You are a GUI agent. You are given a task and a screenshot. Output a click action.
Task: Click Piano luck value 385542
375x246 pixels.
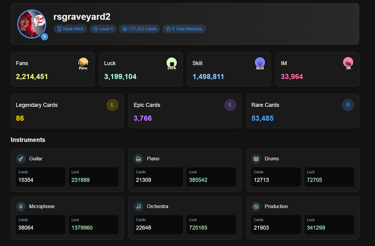[x=198, y=180]
